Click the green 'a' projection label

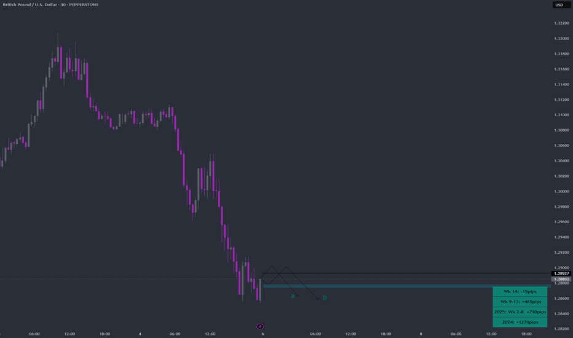point(293,296)
